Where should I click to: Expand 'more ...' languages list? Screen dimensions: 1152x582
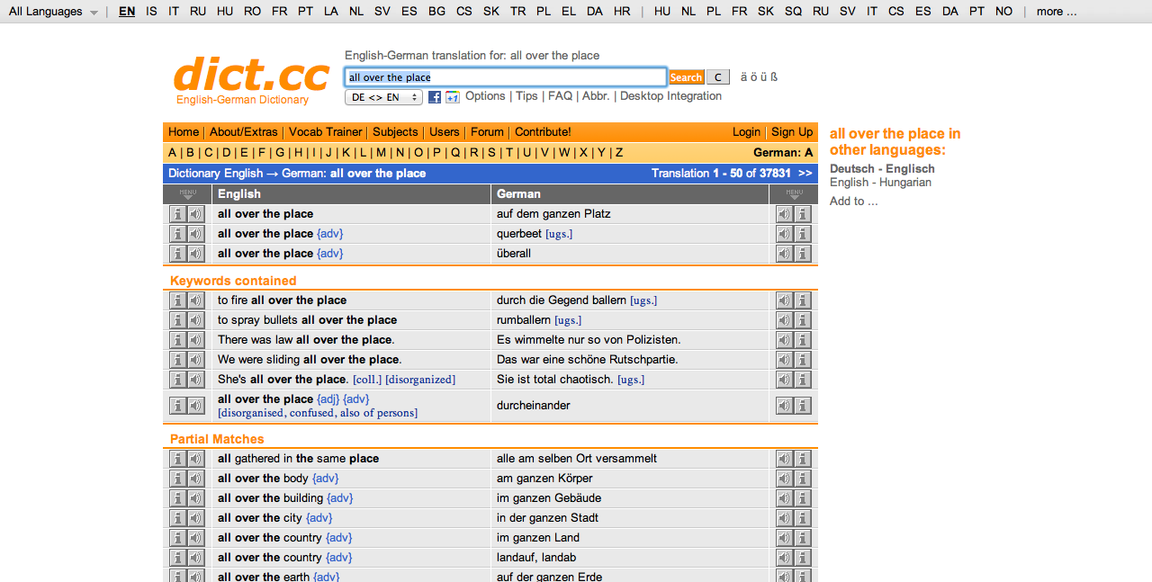(x=1056, y=12)
